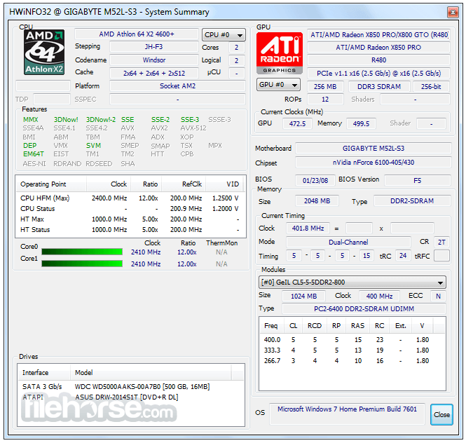This screenshot has width=466, height=443.
Task: Select the CPU HFM (Max) row
Action: tap(130, 198)
